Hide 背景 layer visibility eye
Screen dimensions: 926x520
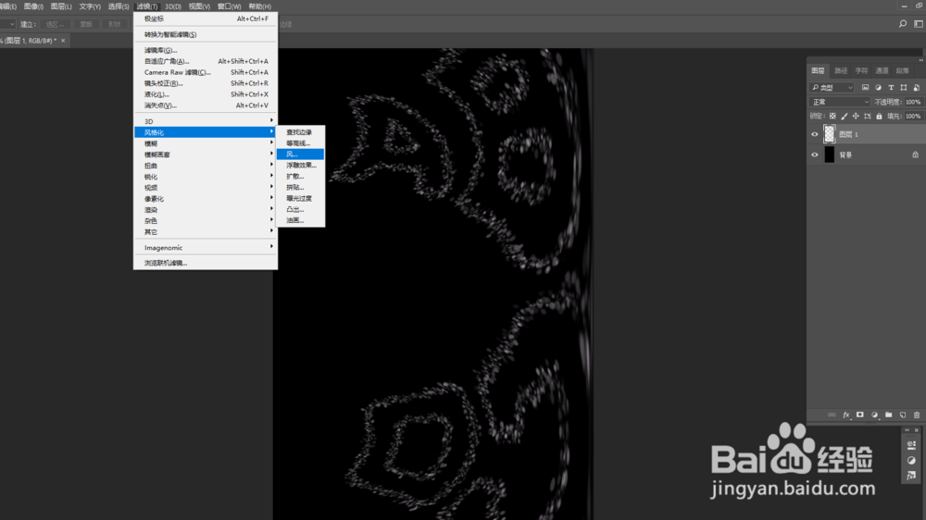coord(814,155)
